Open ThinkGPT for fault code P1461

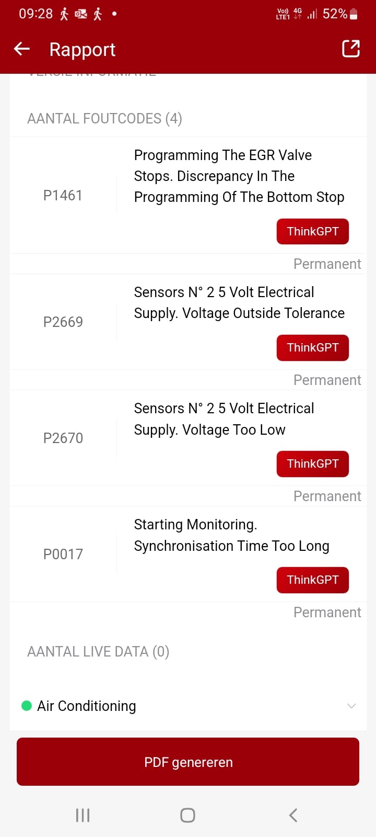[312, 231]
